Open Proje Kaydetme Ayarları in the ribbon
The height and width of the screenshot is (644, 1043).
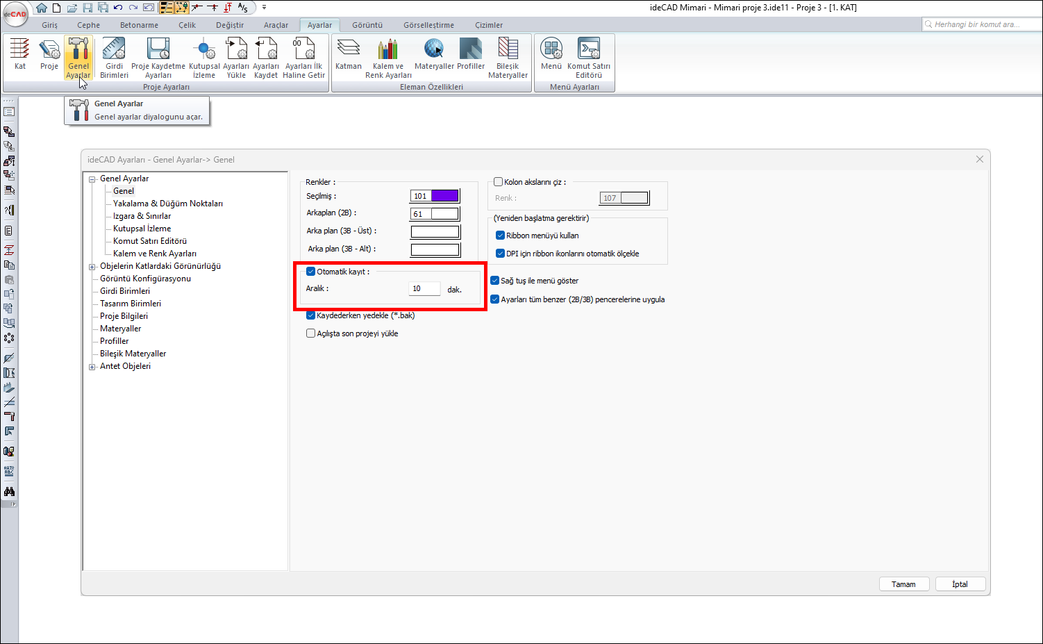pos(158,58)
